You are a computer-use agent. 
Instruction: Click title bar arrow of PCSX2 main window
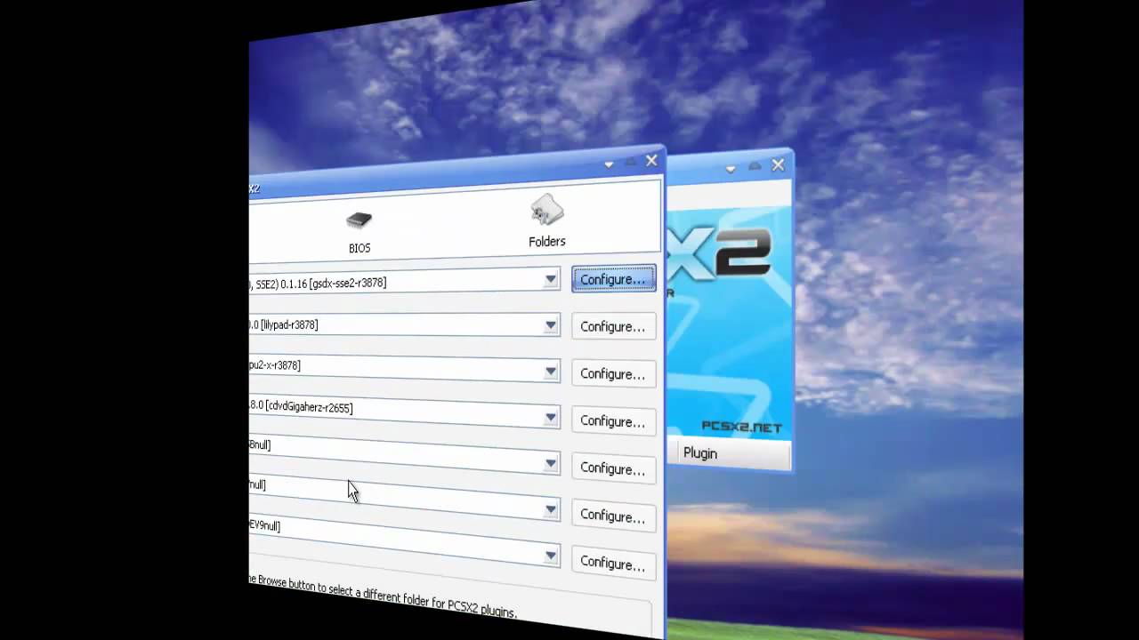(x=731, y=169)
